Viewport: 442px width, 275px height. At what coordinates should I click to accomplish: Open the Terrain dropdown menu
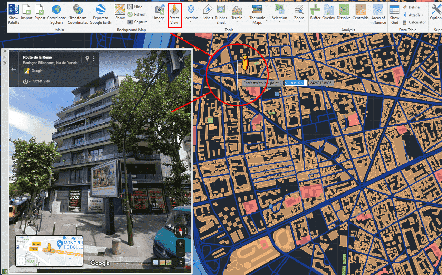coord(237,22)
